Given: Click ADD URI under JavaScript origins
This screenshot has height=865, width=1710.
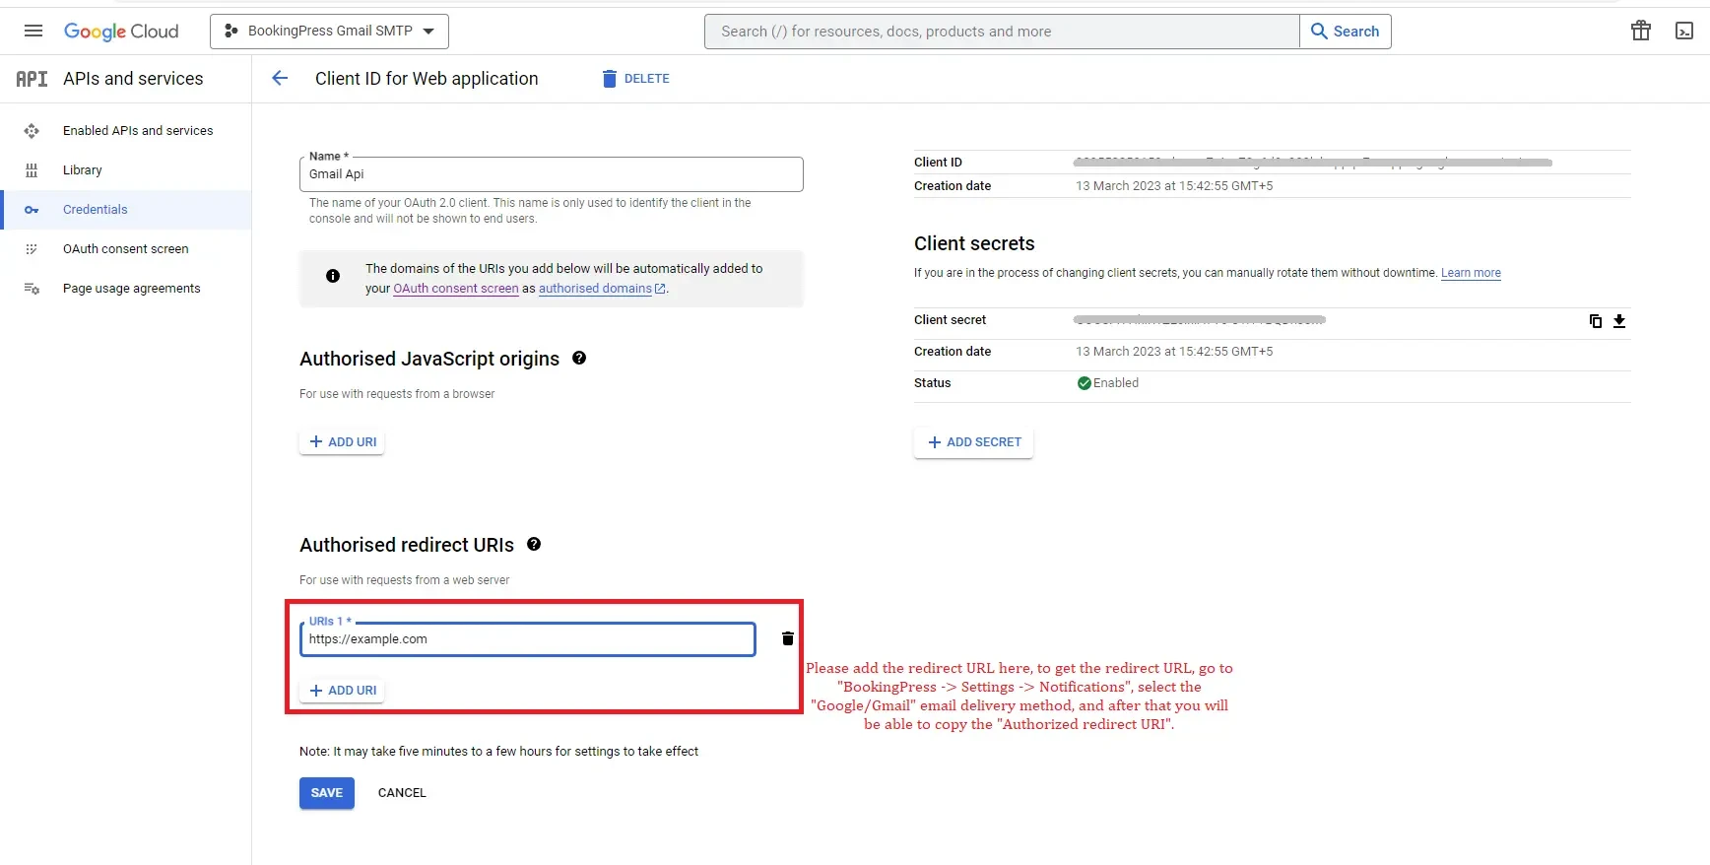Looking at the screenshot, I should pos(343,441).
